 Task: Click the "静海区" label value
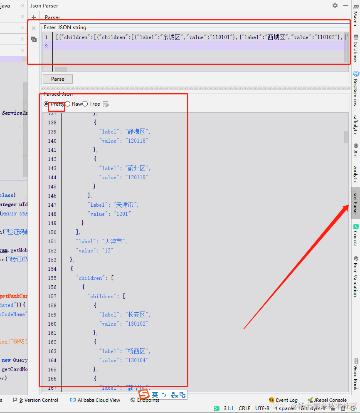(138, 131)
